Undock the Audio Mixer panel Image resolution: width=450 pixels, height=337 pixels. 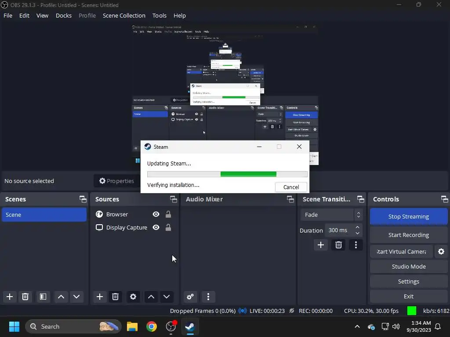coord(290,199)
